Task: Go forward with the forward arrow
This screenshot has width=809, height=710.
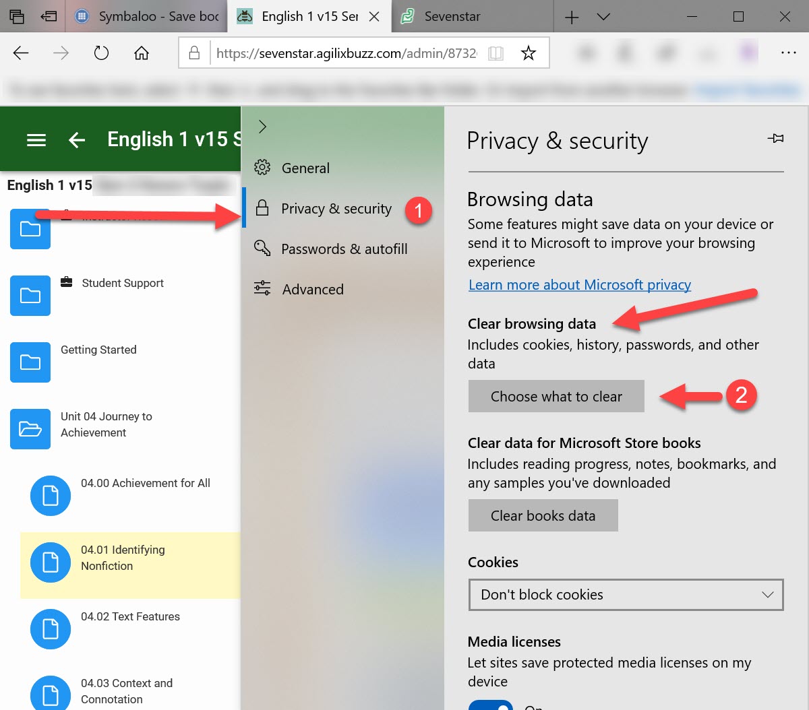Action: [x=61, y=53]
